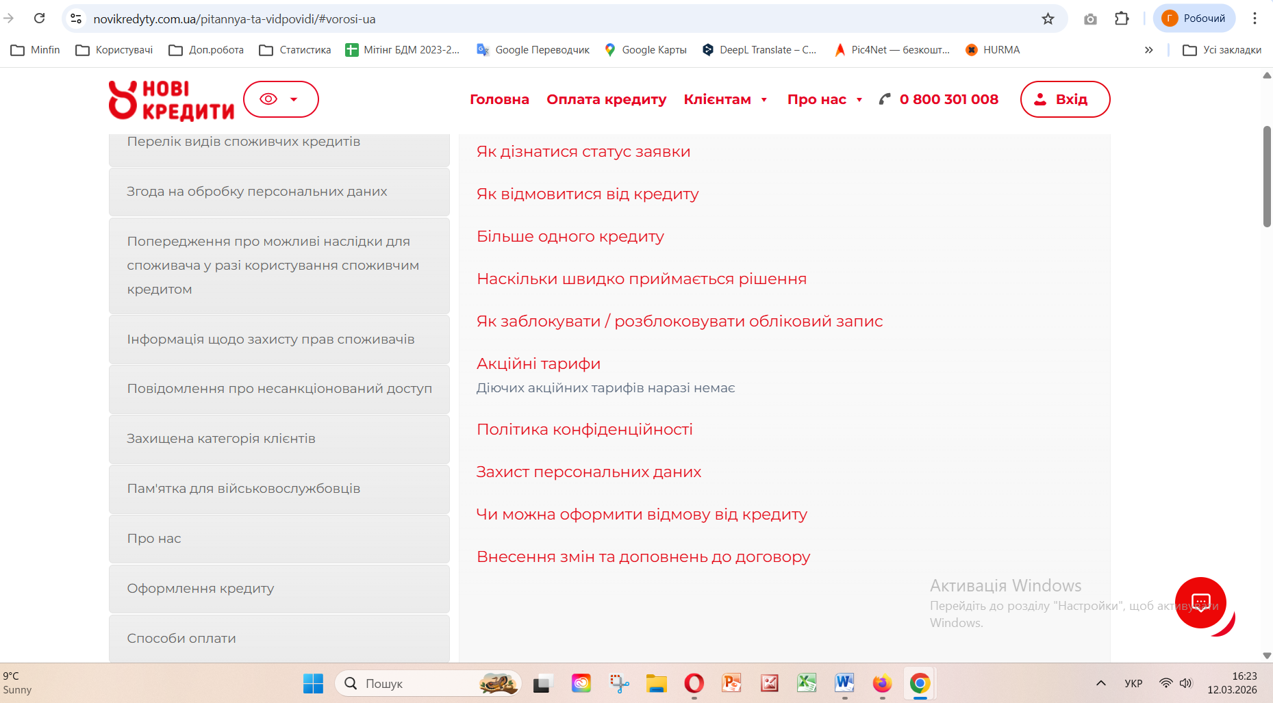The image size is (1273, 703).
Task: Open the Pic4Net bookmark
Action: (x=892, y=50)
